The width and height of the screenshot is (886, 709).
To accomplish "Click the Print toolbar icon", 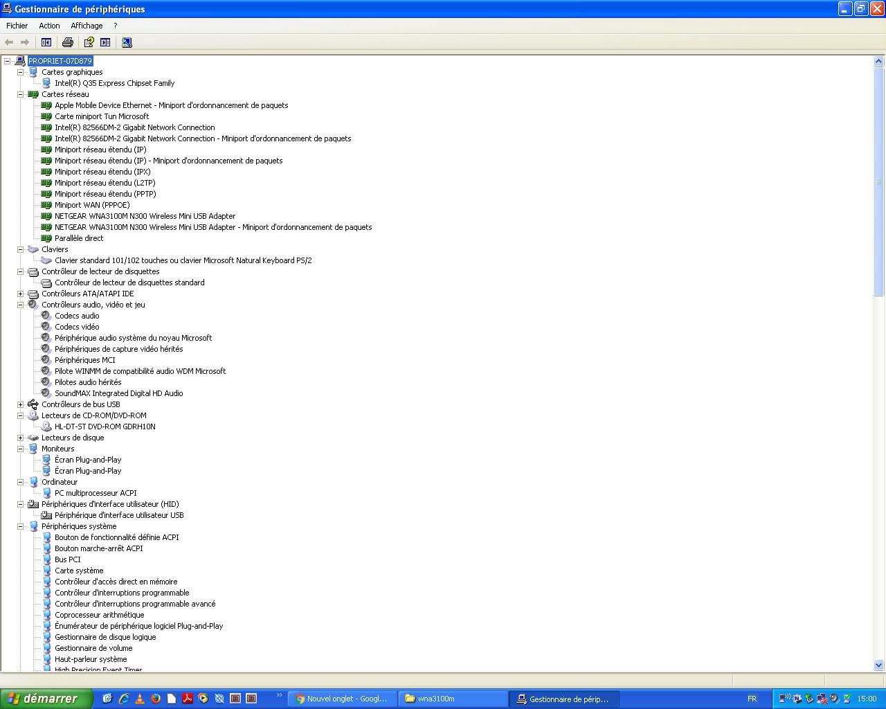I will click(x=67, y=42).
